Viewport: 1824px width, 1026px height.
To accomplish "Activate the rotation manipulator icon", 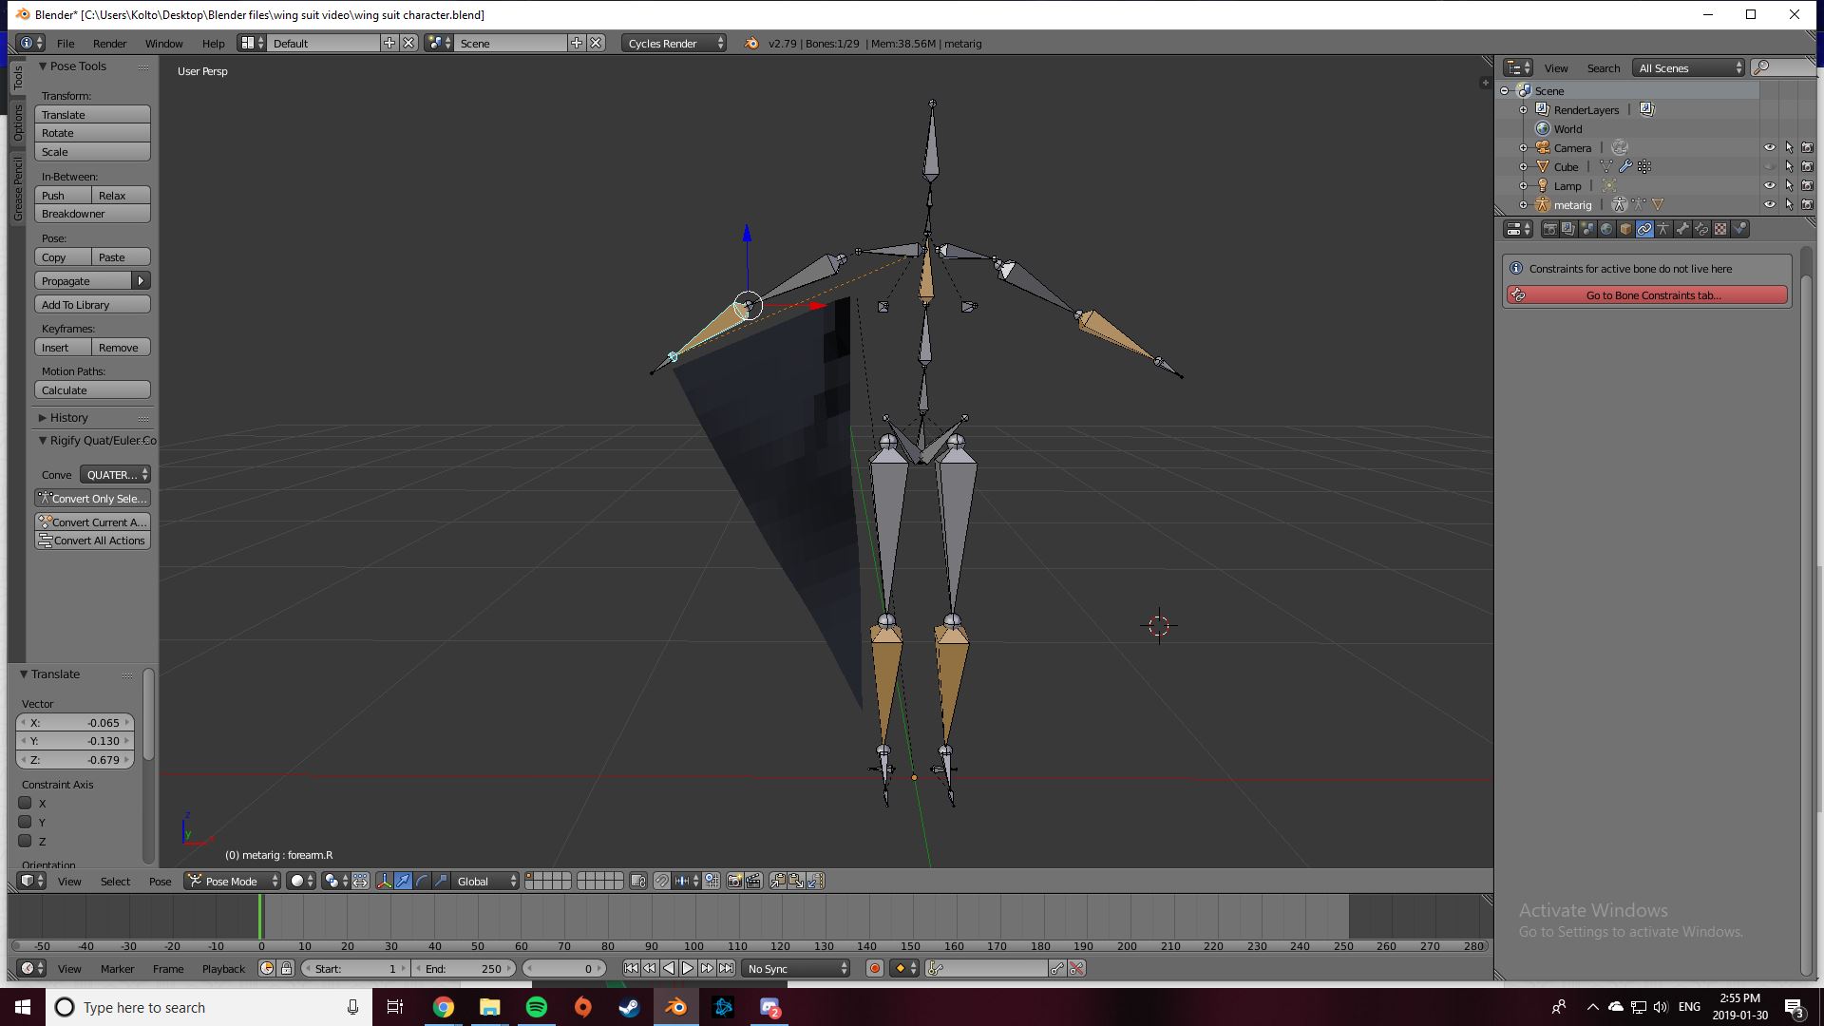I will [x=421, y=881].
